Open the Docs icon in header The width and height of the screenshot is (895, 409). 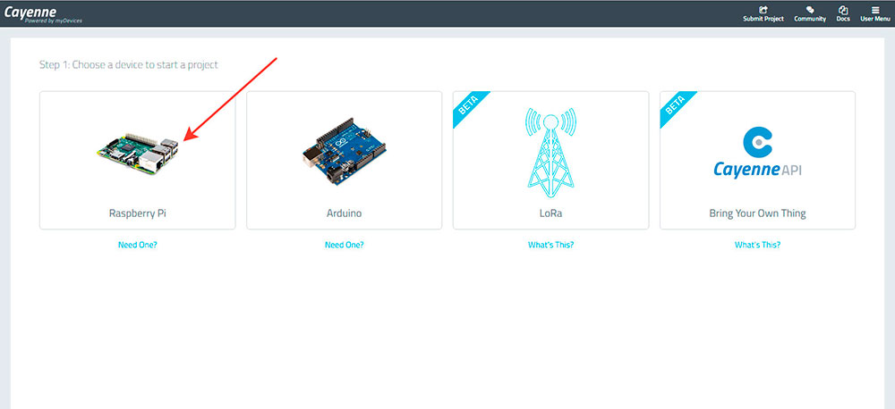(x=843, y=10)
